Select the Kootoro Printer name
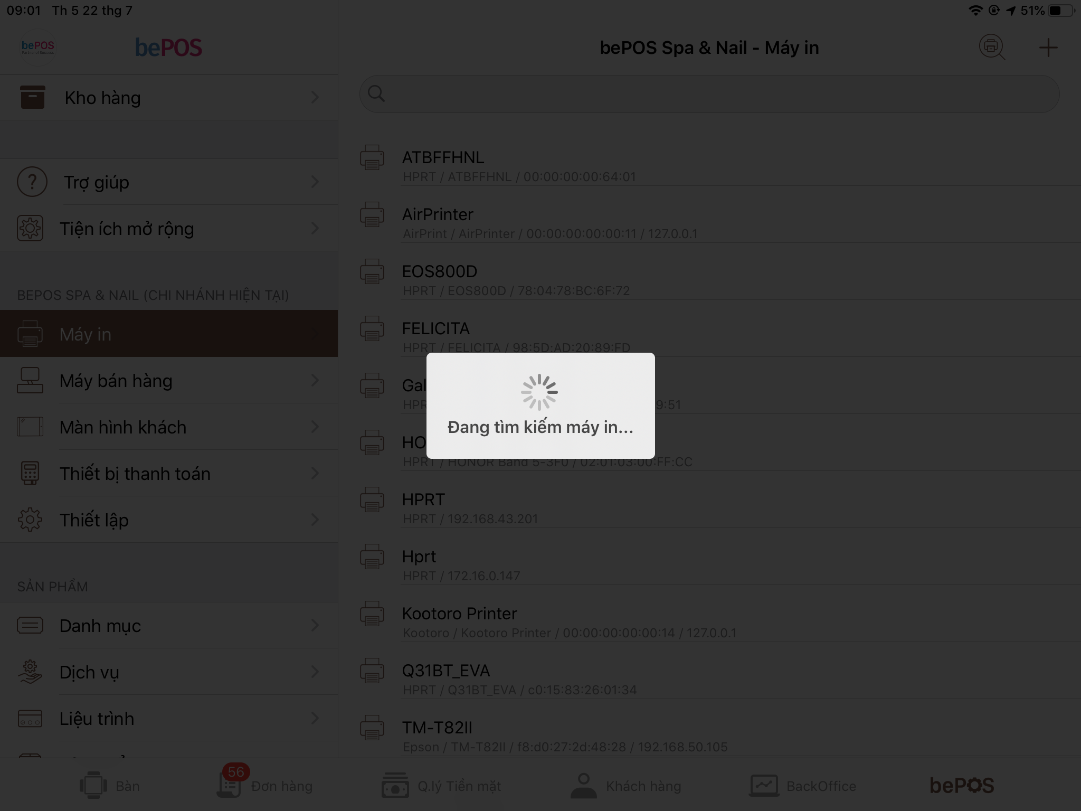This screenshot has height=811, width=1081. (460, 614)
